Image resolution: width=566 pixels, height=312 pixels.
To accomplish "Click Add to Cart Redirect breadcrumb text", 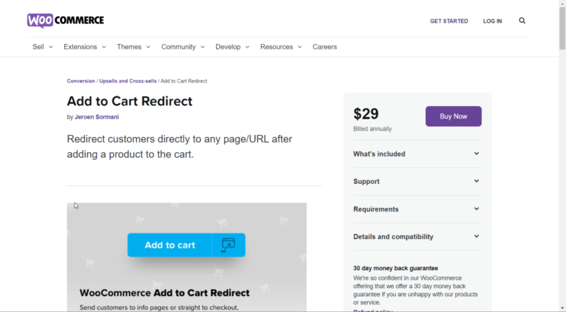I will pyautogui.click(x=184, y=81).
